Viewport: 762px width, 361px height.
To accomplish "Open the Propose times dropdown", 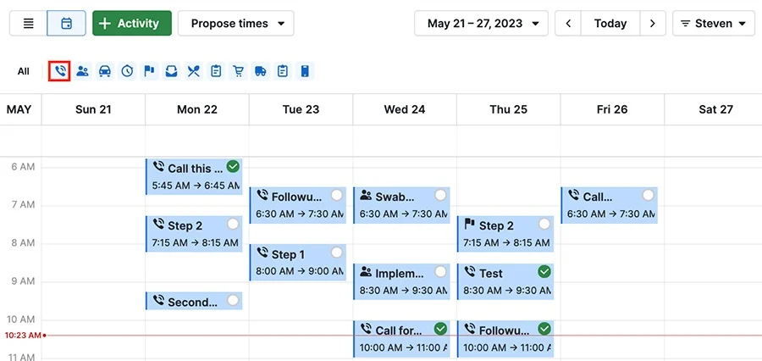I will 235,24.
